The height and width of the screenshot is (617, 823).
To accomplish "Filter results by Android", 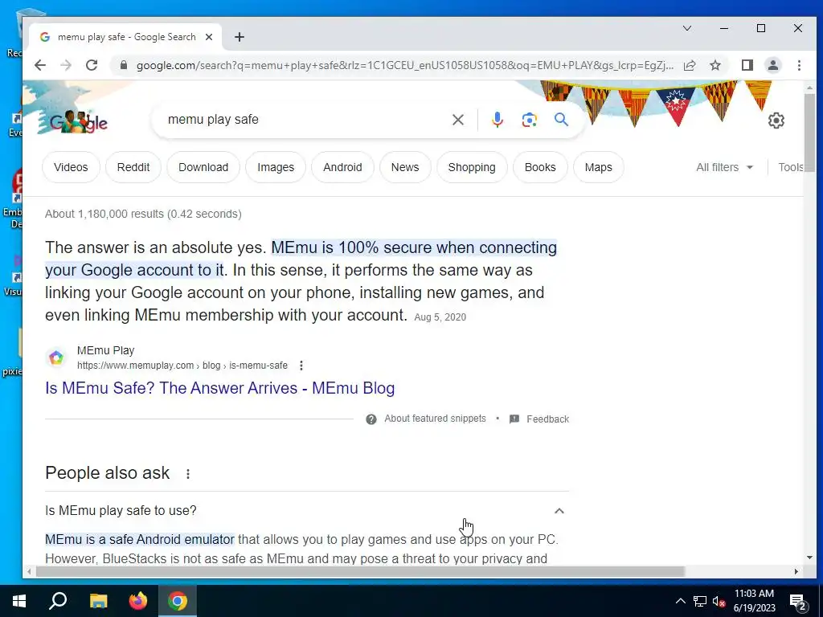I will (342, 167).
